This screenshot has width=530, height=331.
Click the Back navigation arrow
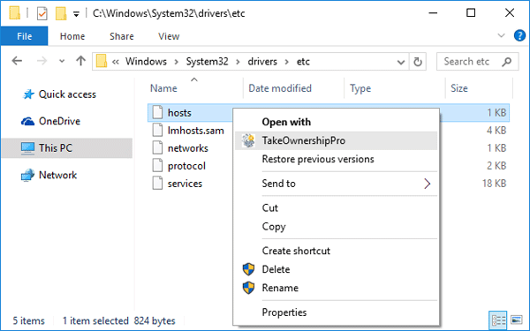(17, 61)
